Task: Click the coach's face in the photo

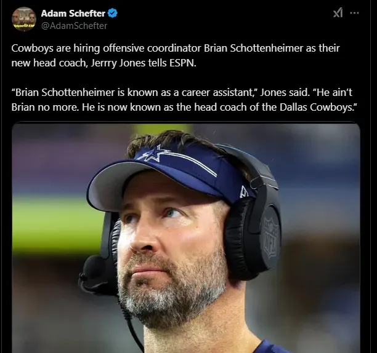Action: pyautogui.click(x=173, y=240)
